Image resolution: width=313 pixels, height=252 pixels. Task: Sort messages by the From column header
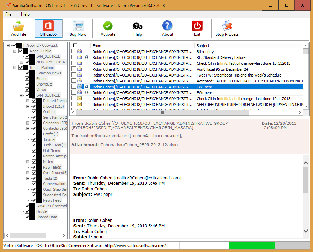pos(143,46)
